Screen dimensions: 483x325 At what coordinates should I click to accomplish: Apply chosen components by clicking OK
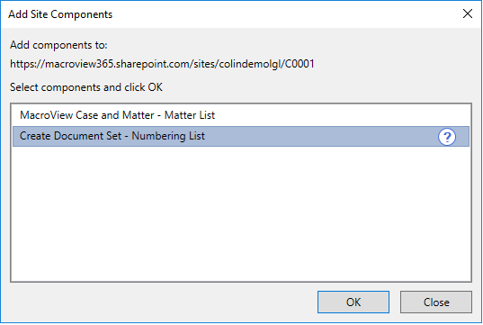click(x=353, y=302)
